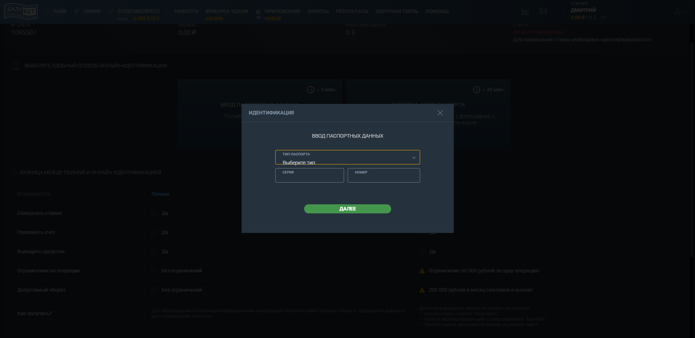Click the Линия list icon

[76, 11]
